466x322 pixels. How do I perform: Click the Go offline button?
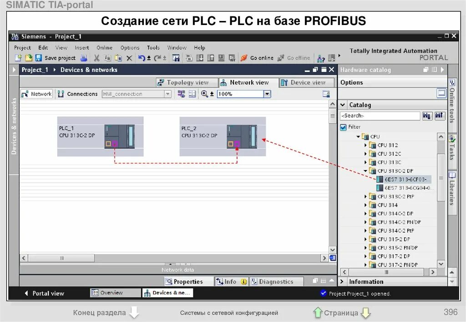(294, 58)
